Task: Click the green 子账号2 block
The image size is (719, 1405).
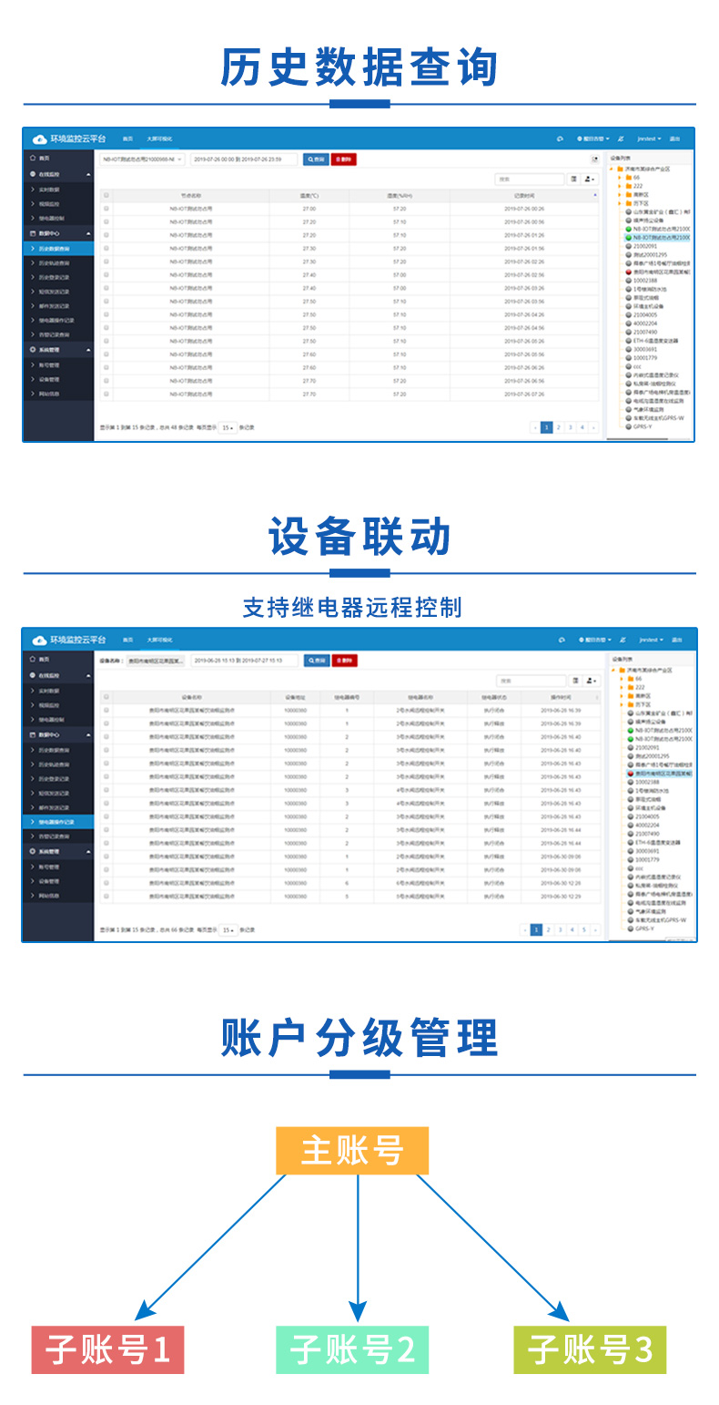Action: point(352,1349)
